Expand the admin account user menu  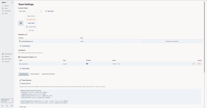coord(7,101)
